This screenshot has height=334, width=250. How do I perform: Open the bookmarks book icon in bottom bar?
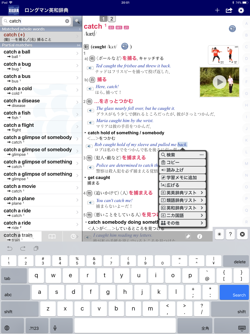[52, 236]
